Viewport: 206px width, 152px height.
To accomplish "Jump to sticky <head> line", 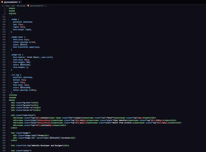I will tap(12, 11).
